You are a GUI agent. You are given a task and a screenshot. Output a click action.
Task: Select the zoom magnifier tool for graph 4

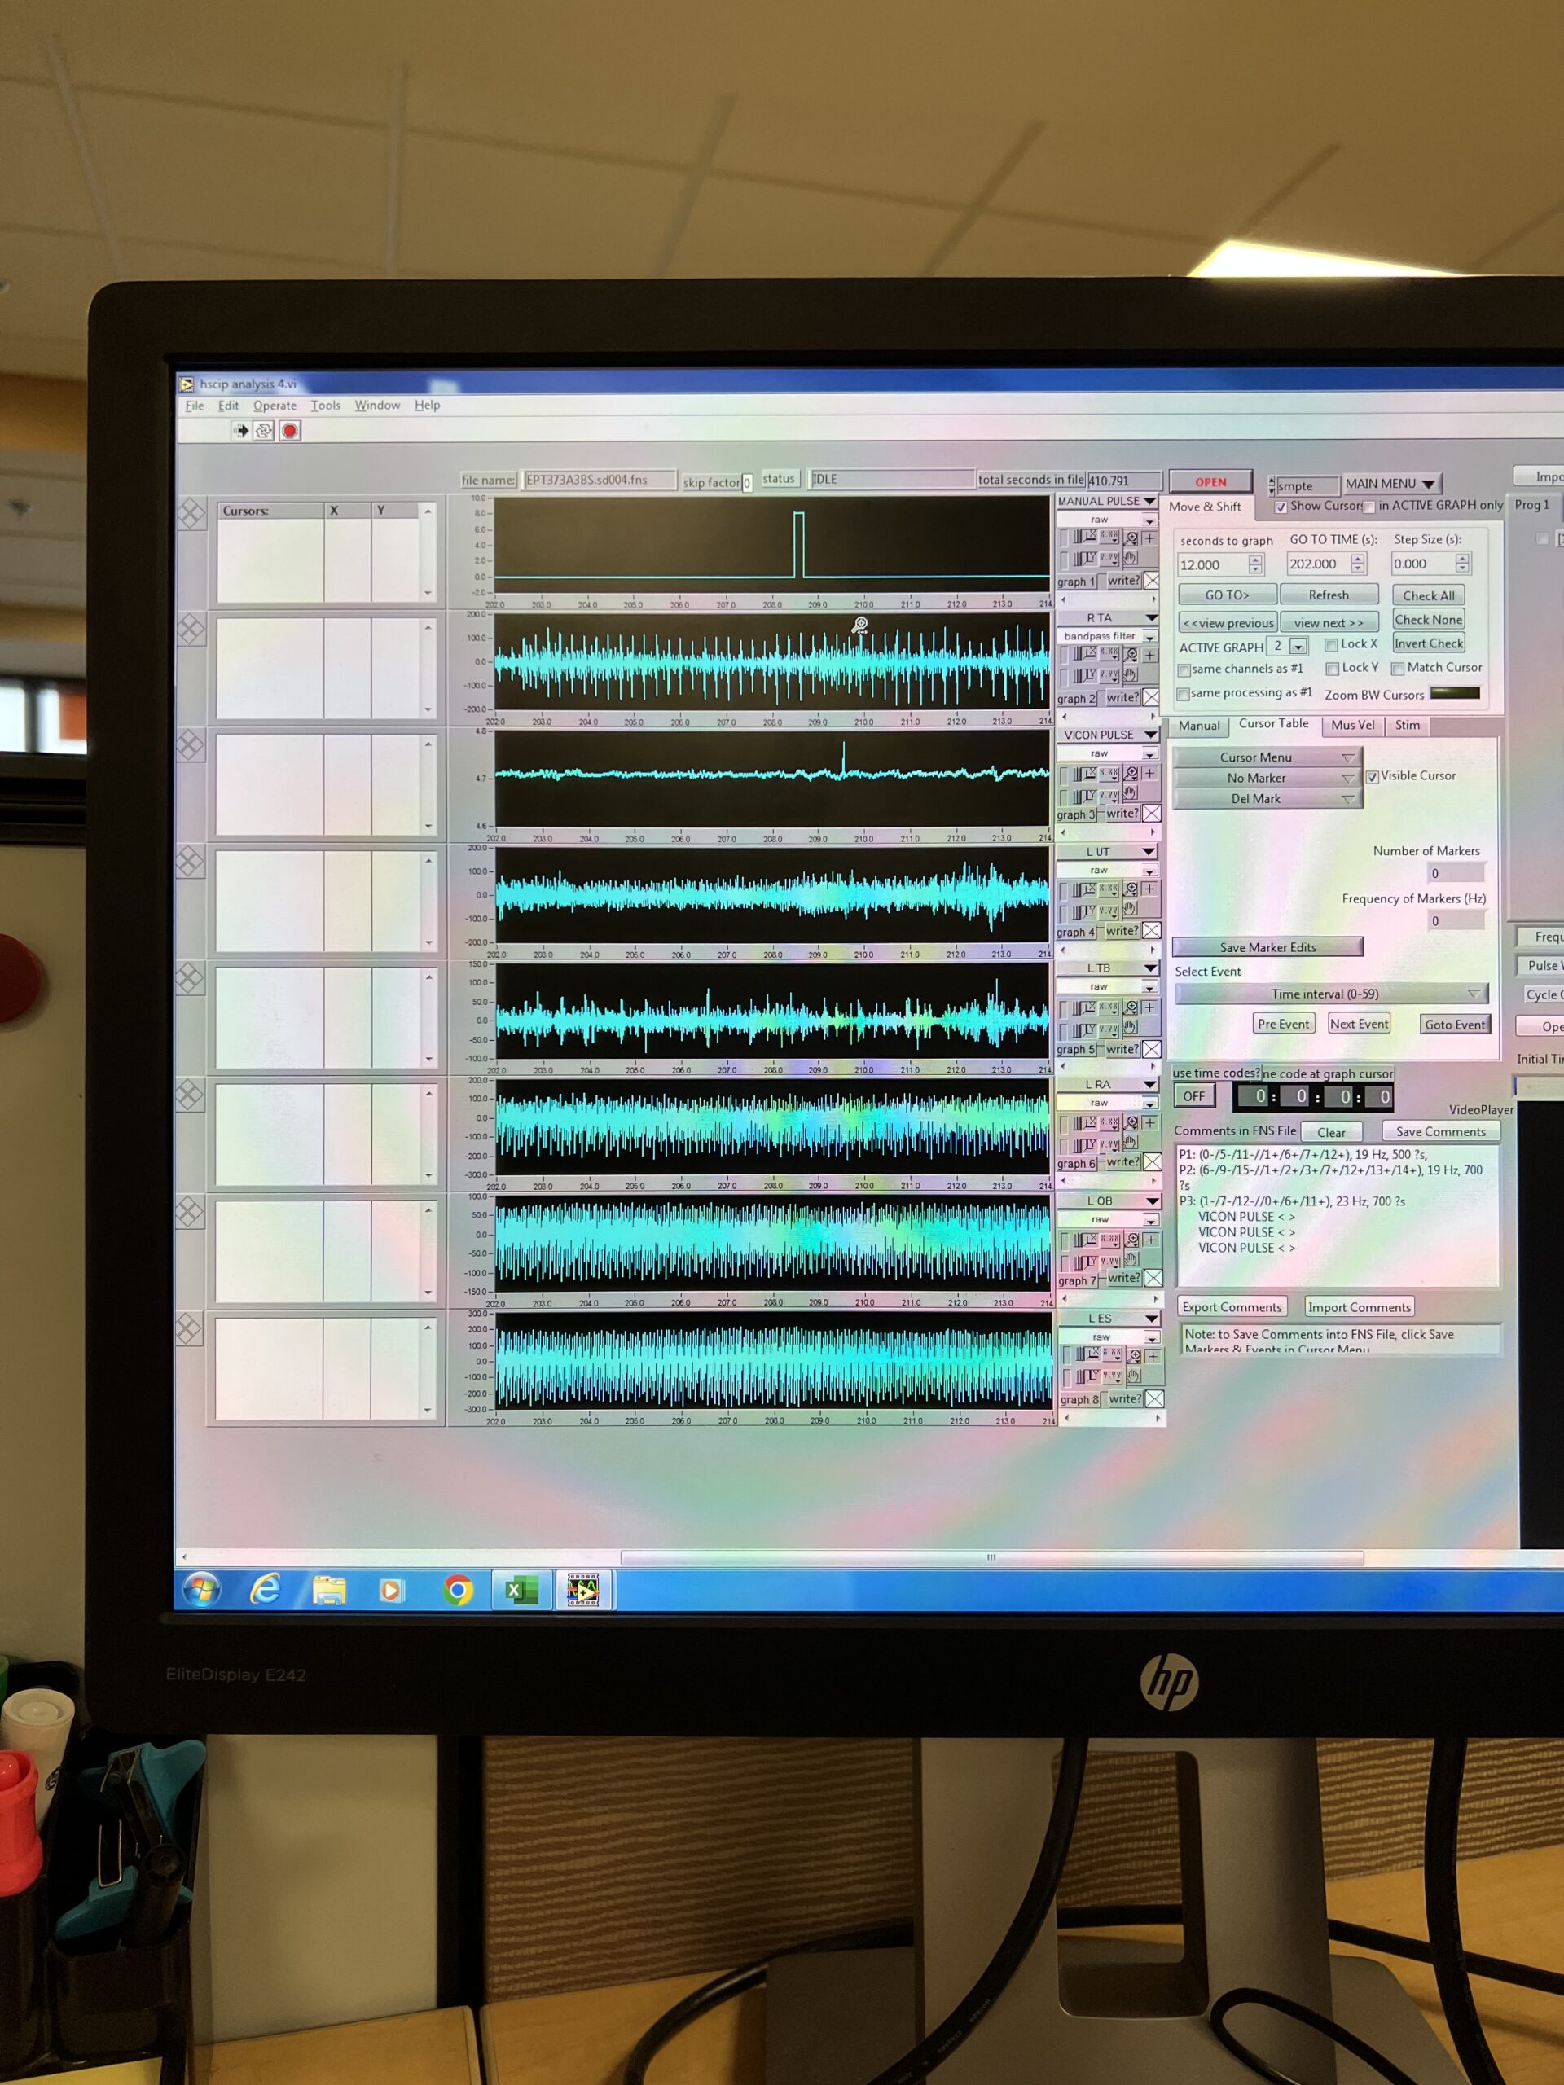pos(1131,890)
